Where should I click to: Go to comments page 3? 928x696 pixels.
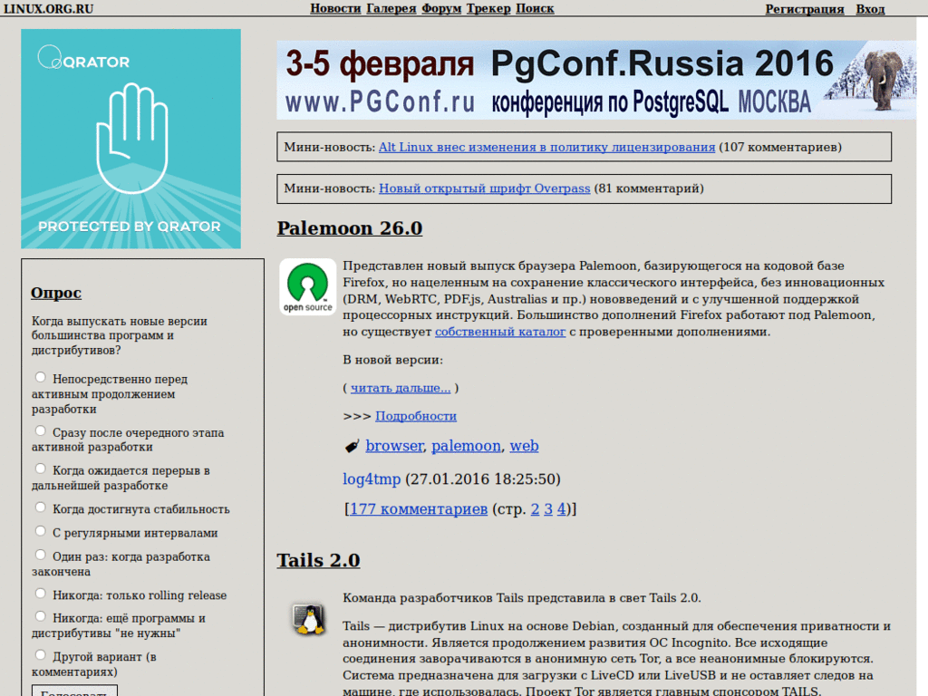548,509
